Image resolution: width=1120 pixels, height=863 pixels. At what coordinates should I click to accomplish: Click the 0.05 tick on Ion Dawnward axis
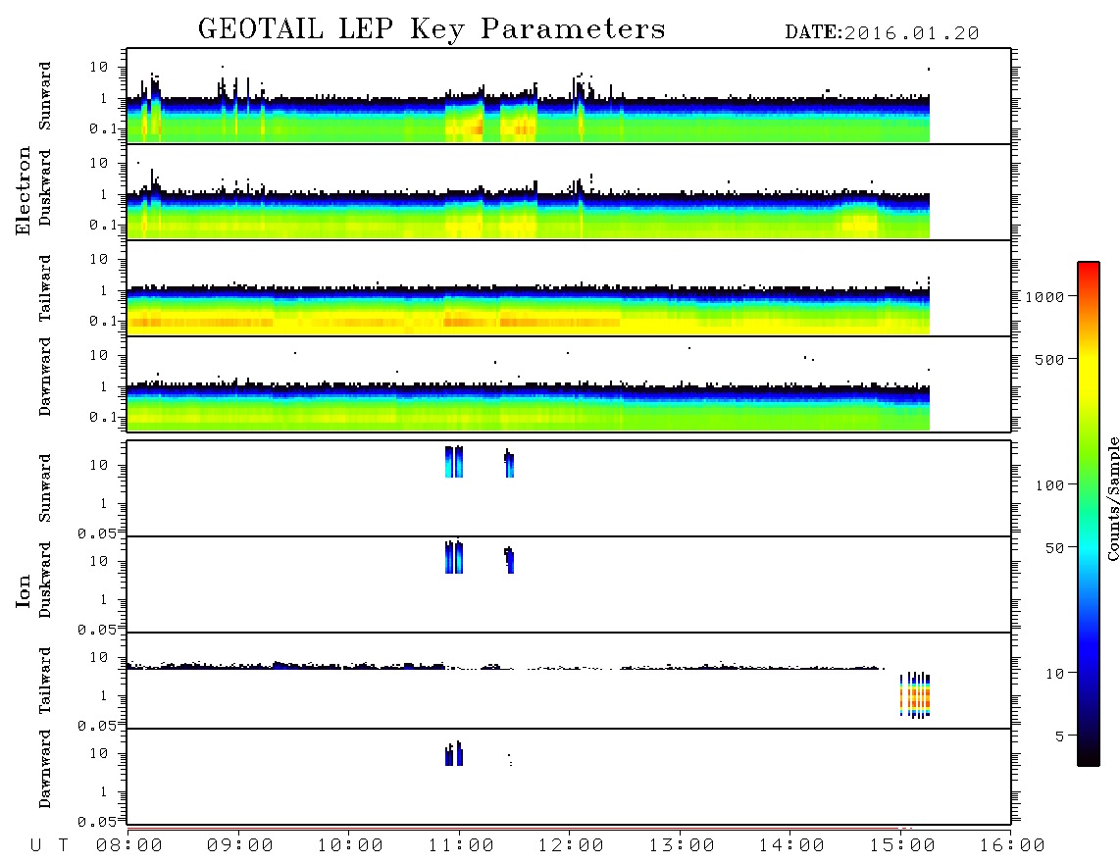click(x=97, y=822)
